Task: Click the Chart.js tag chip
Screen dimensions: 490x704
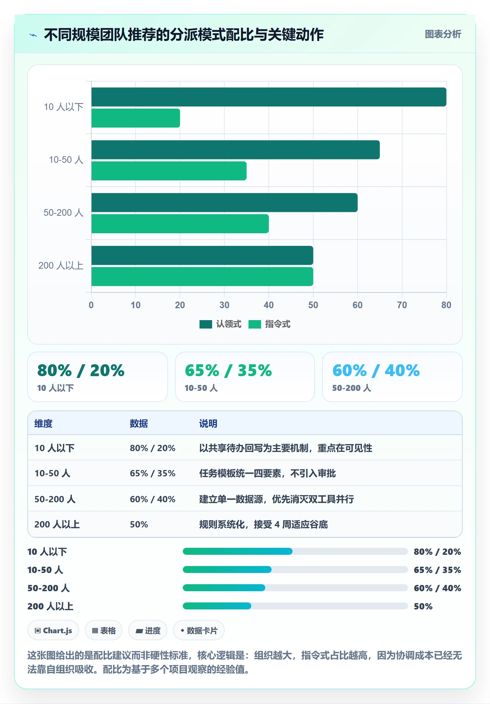Action: click(x=53, y=630)
